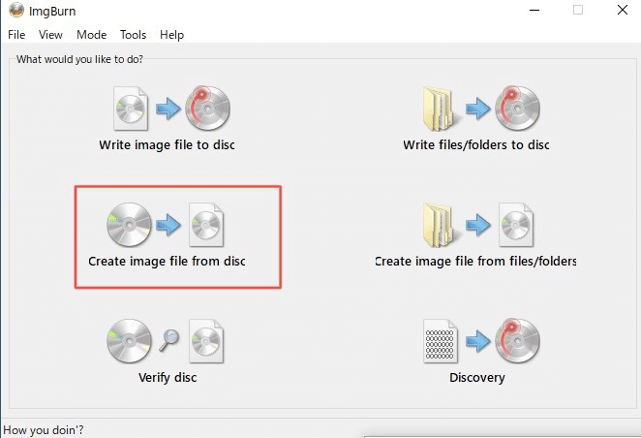Click the Discovery mode icon
Image resolution: width=641 pixels, height=438 pixels.
481,341
